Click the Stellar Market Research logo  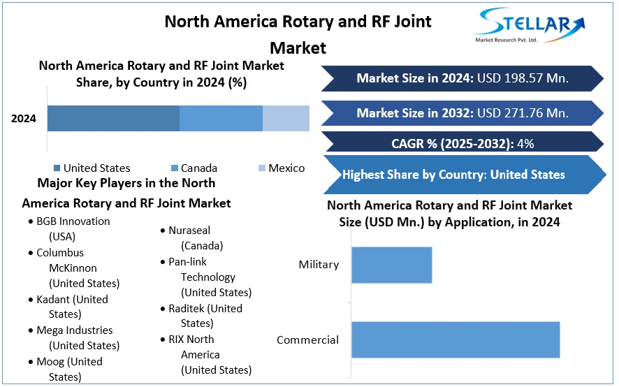[530, 26]
